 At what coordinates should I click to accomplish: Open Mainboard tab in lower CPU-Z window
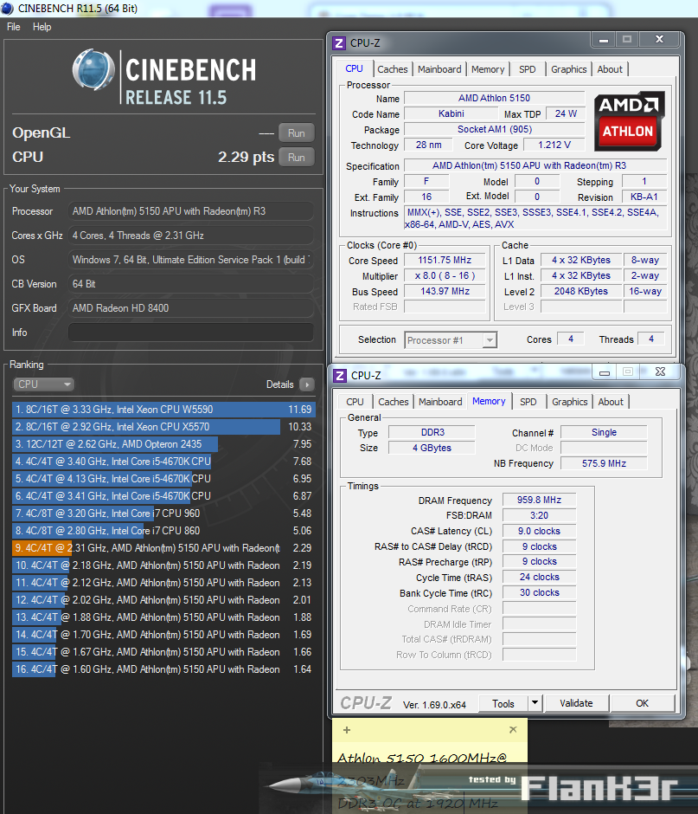pos(440,402)
